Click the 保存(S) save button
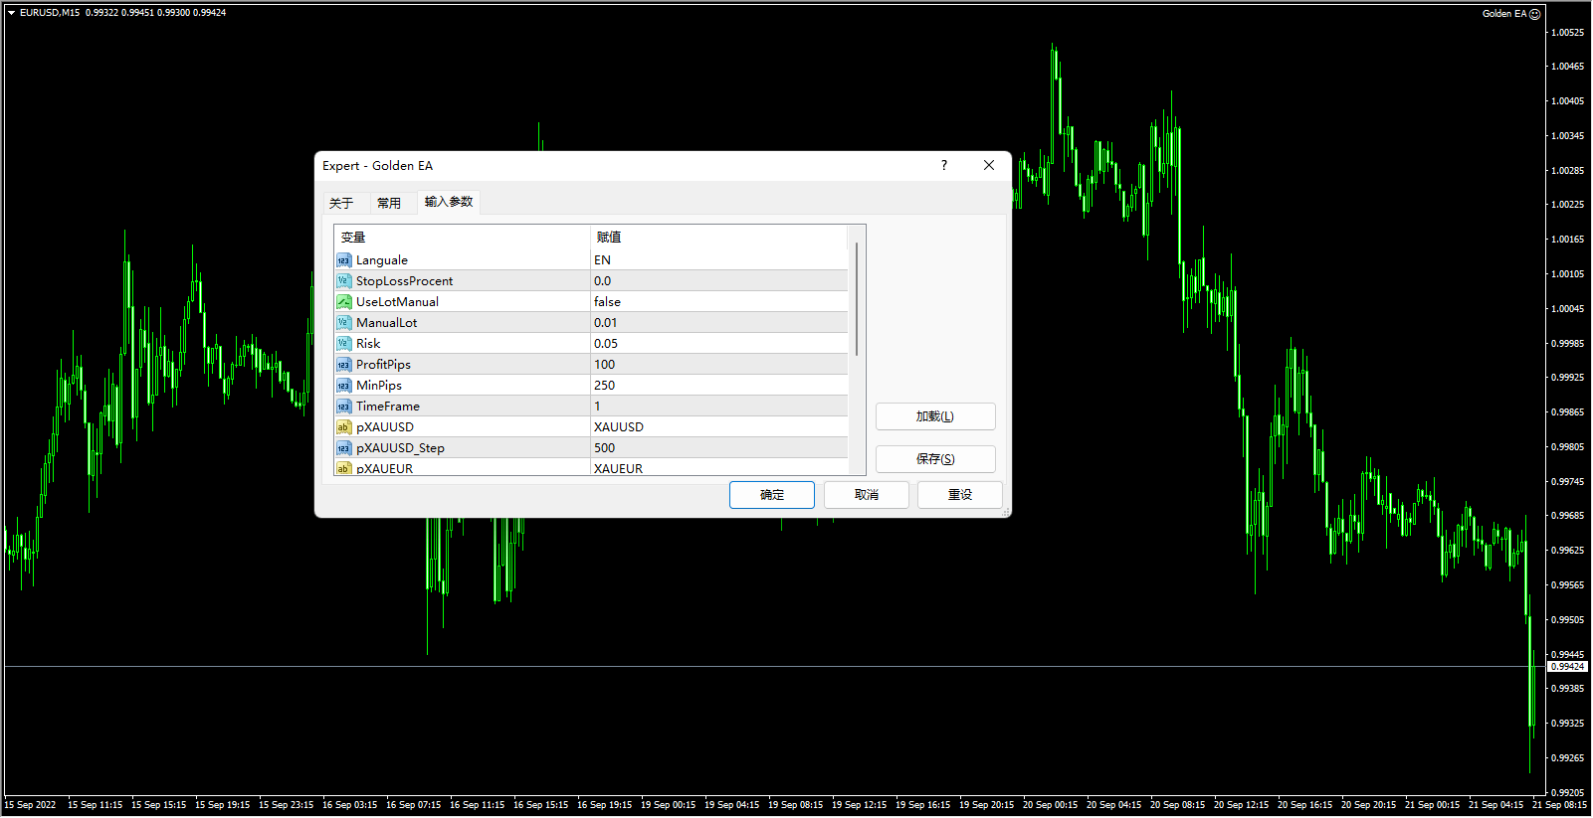This screenshot has height=818, width=1593. tap(934, 459)
